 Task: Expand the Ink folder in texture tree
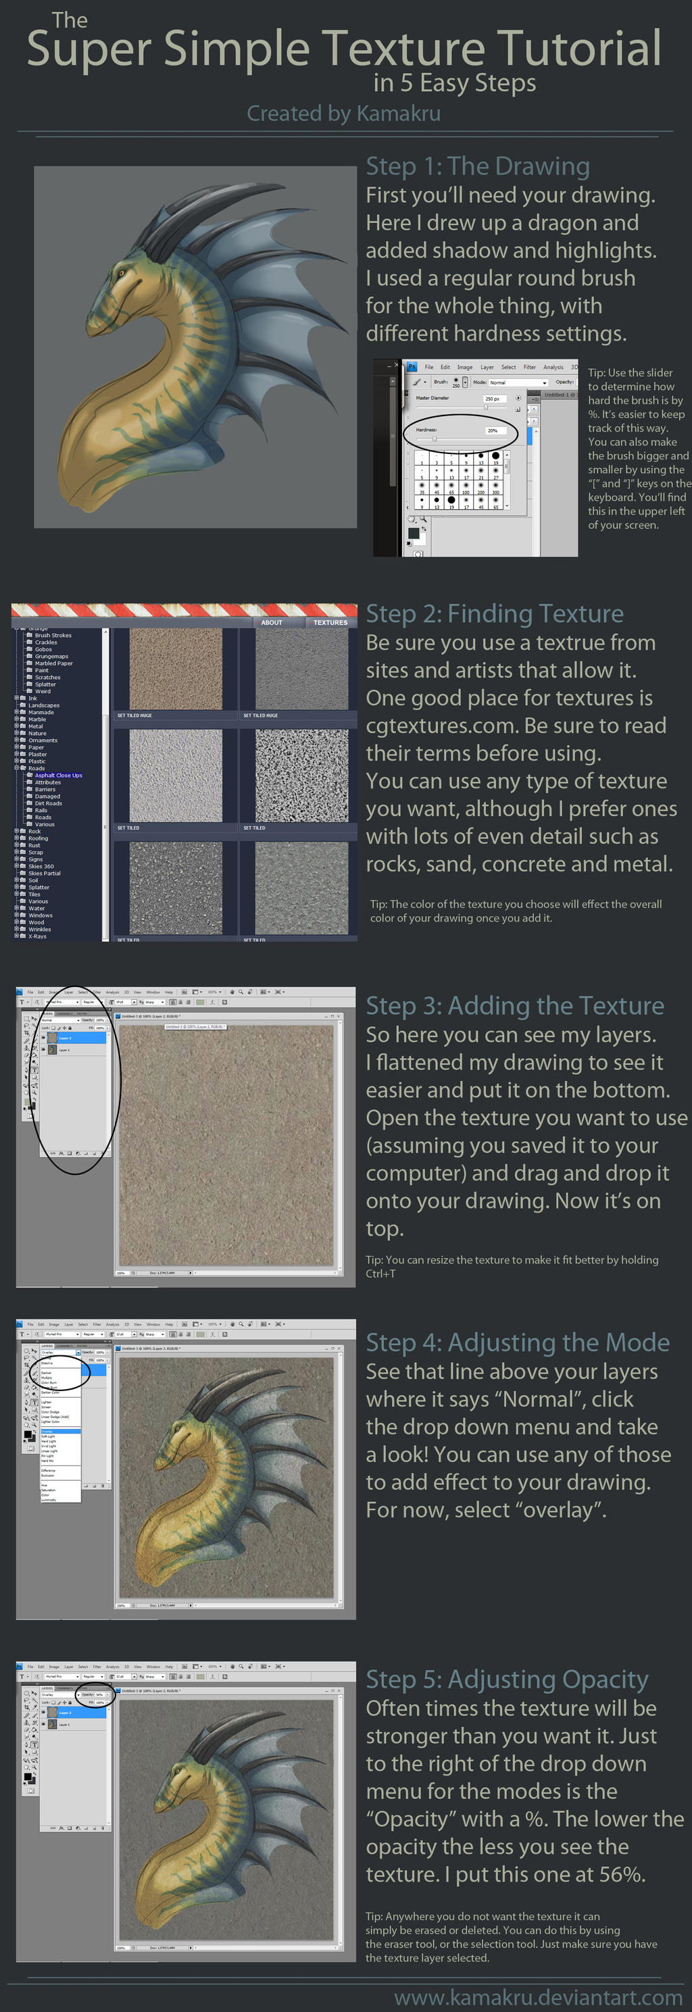[17, 699]
